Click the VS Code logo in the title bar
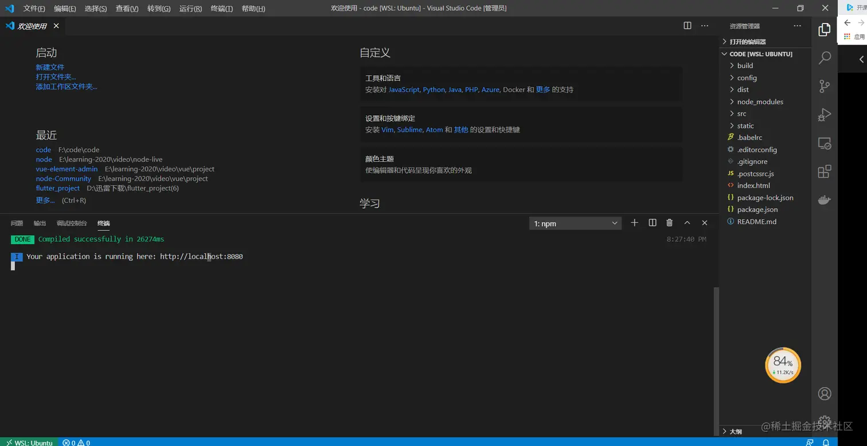This screenshot has height=446, width=867. click(10, 8)
